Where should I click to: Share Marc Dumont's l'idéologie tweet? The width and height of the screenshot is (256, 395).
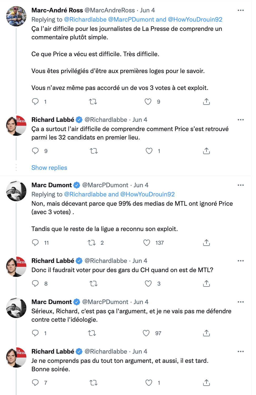[206, 333]
